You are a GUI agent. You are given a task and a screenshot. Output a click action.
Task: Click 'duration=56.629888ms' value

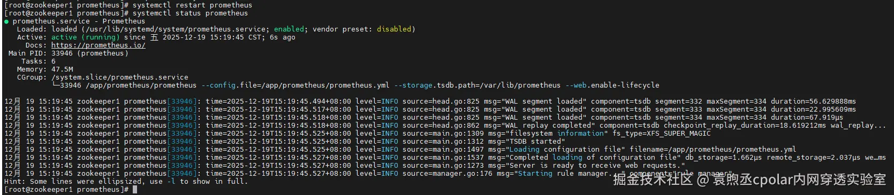pos(814,102)
